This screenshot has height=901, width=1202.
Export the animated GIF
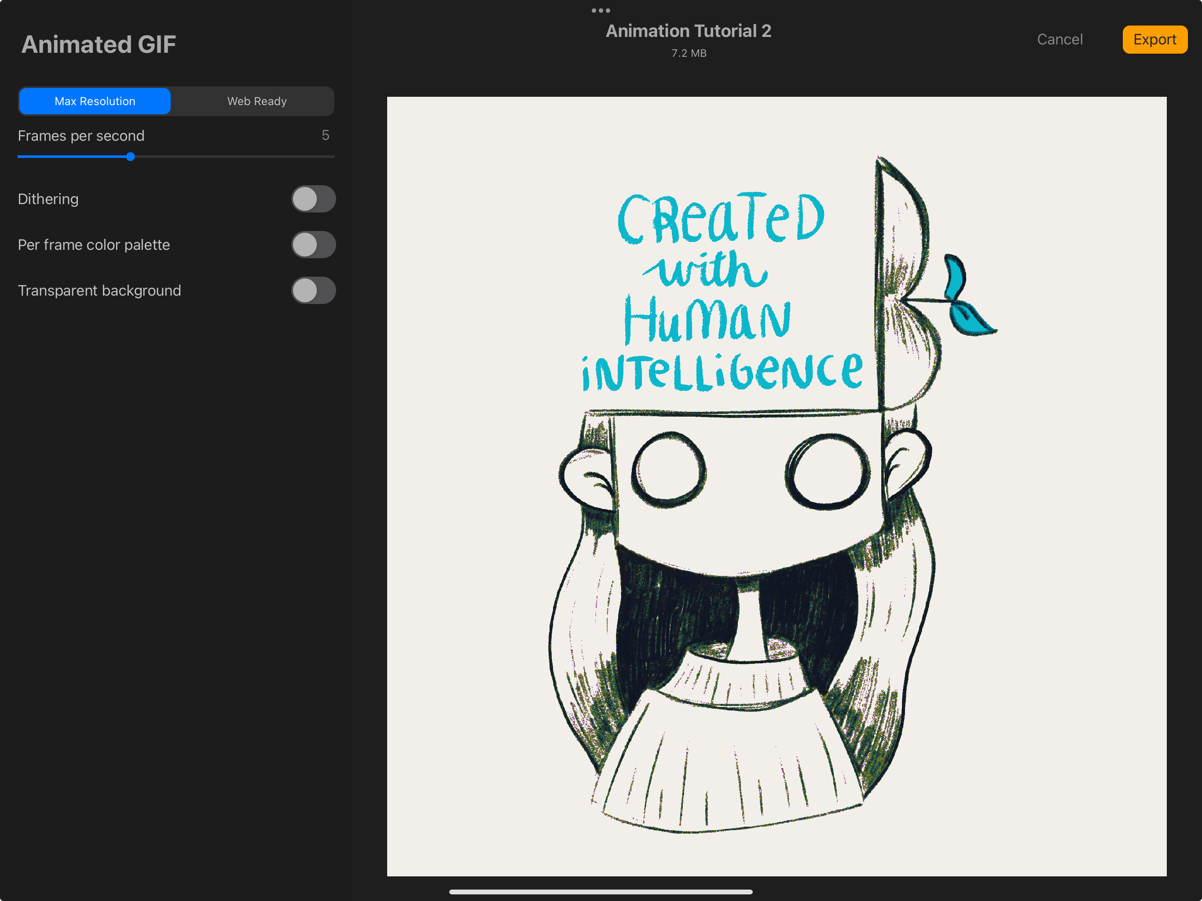[1155, 39]
